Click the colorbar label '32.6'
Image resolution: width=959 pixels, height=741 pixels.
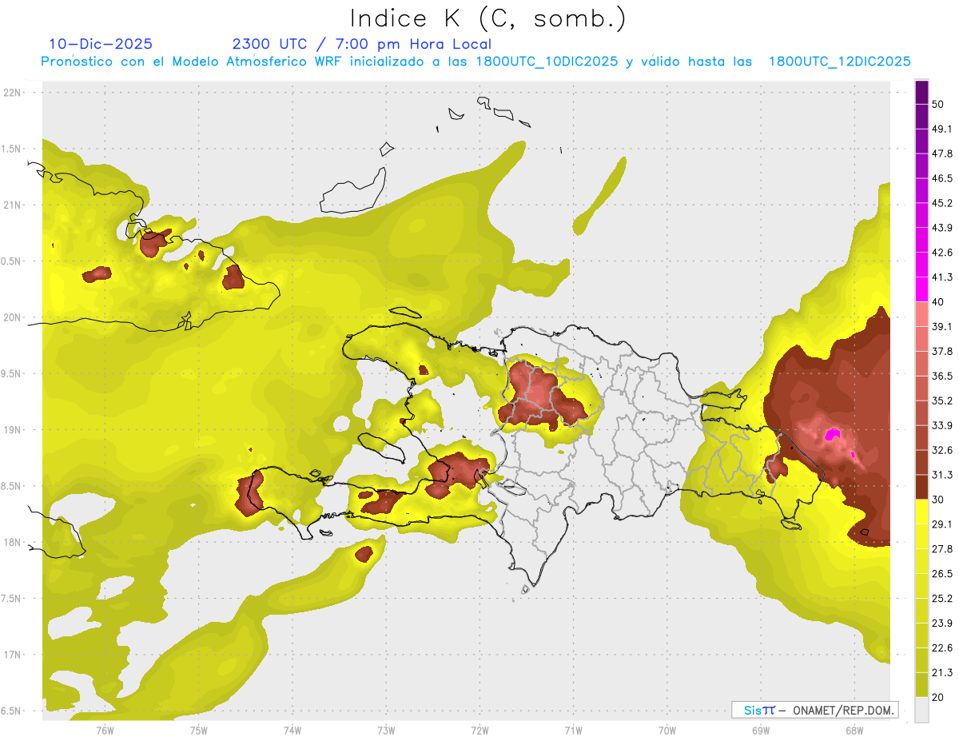click(942, 450)
